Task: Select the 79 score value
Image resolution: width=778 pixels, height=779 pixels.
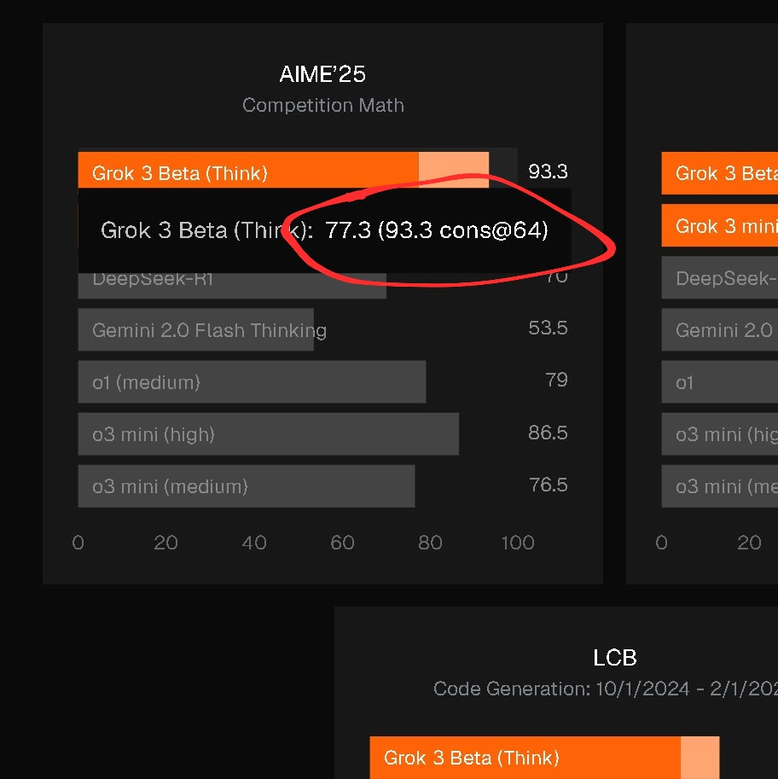Action: pos(556,380)
